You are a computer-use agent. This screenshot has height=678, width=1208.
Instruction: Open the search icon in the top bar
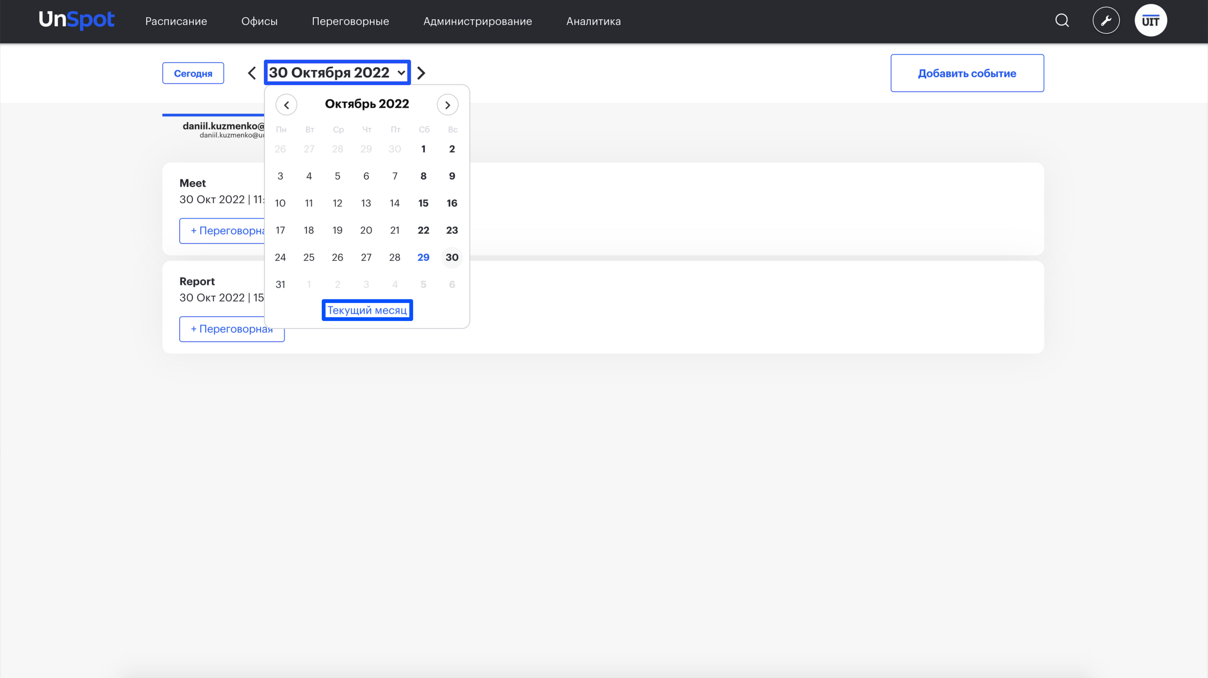[x=1062, y=21]
